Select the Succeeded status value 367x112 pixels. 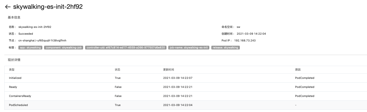click(x=26, y=34)
